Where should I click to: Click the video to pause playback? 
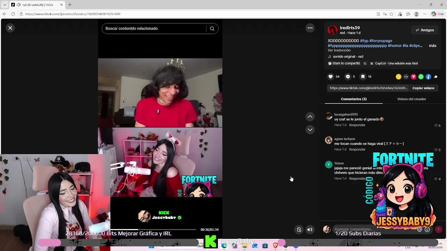pyautogui.click(x=160, y=128)
